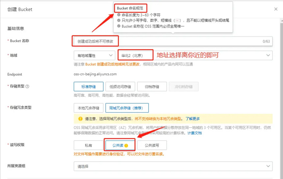Image resolution: width=283 pixels, height=179 pixels.
Task: Click the yellow alert icon before 请注意
Action: tap(80, 119)
